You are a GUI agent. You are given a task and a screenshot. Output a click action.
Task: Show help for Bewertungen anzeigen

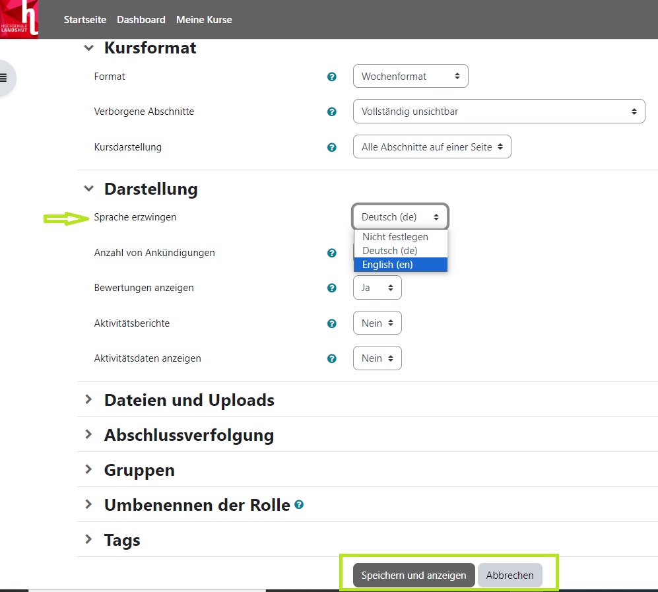pos(332,288)
